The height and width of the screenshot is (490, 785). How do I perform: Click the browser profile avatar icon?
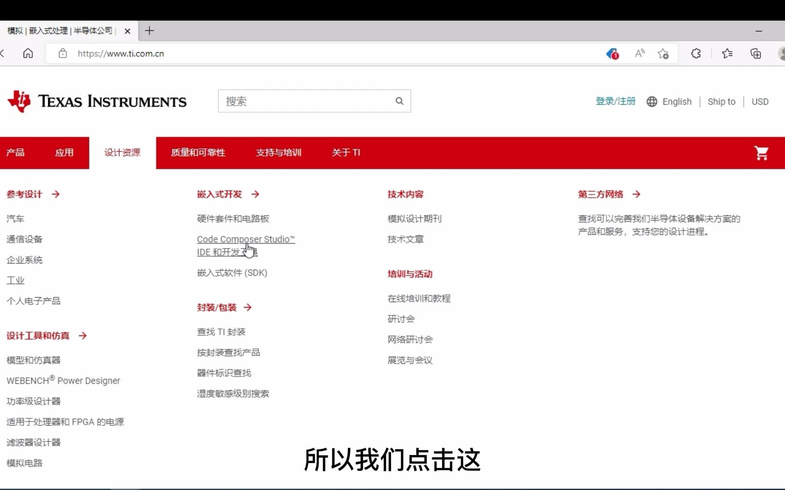click(x=782, y=54)
